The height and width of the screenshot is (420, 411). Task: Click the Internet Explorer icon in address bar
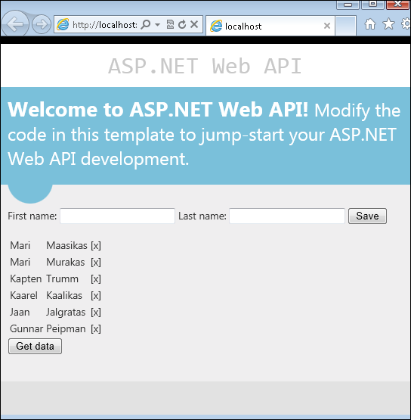[63, 24]
